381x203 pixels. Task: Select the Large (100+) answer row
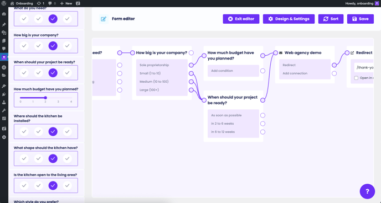coord(162,90)
